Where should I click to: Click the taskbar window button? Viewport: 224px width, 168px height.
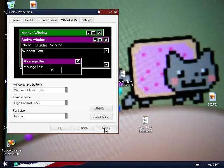31,164
